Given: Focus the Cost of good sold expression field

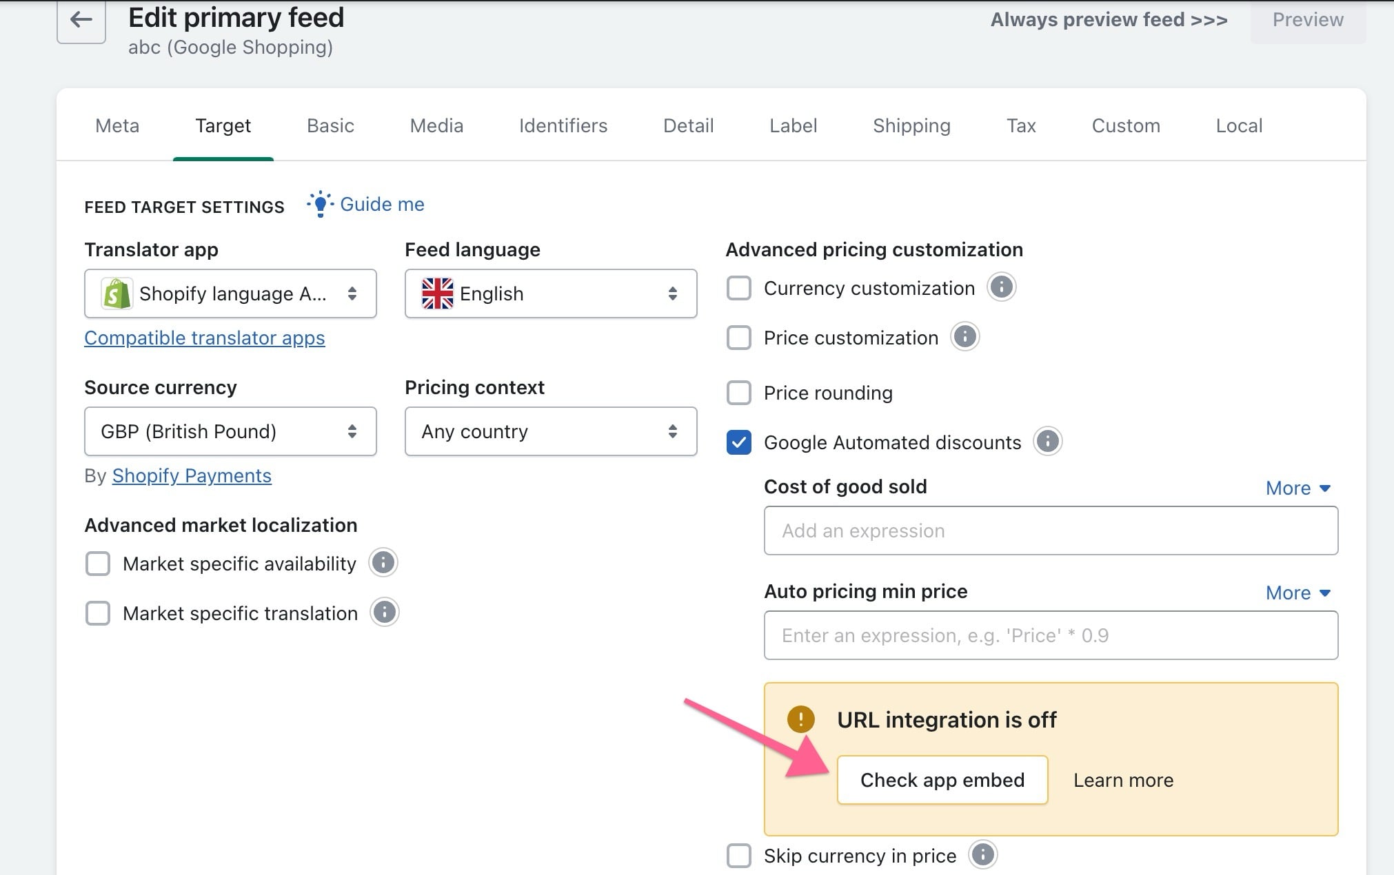Looking at the screenshot, I should (1051, 531).
